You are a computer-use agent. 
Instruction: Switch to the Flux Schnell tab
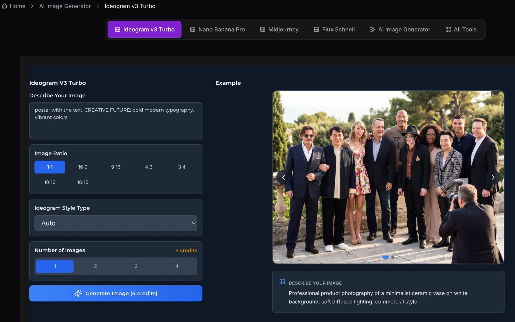[334, 29]
